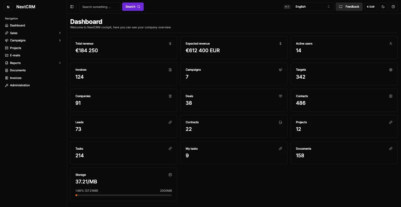Click the €612 400 EUR expected revenue value
The height and width of the screenshot is (207, 401).
[203, 50]
